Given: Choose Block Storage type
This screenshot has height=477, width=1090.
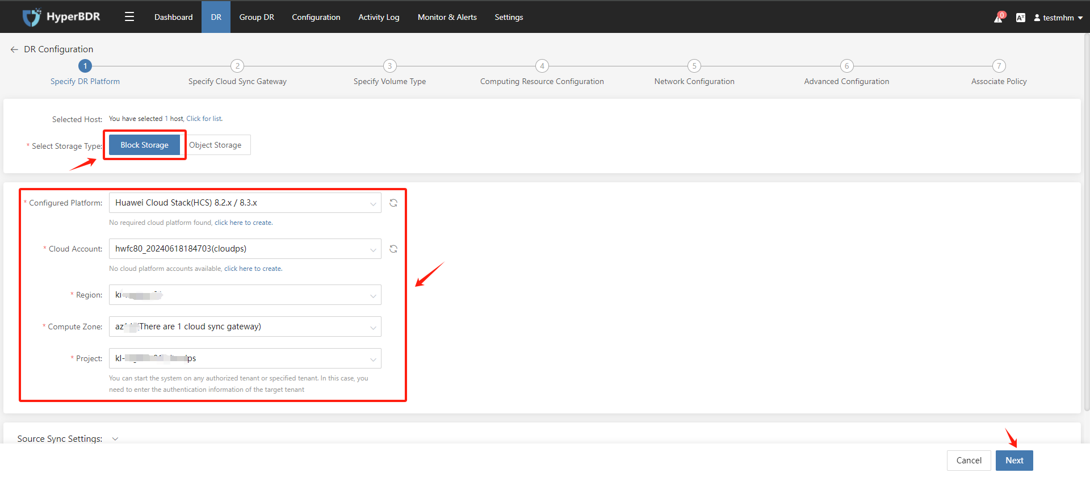Looking at the screenshot, I should [145, 145].
